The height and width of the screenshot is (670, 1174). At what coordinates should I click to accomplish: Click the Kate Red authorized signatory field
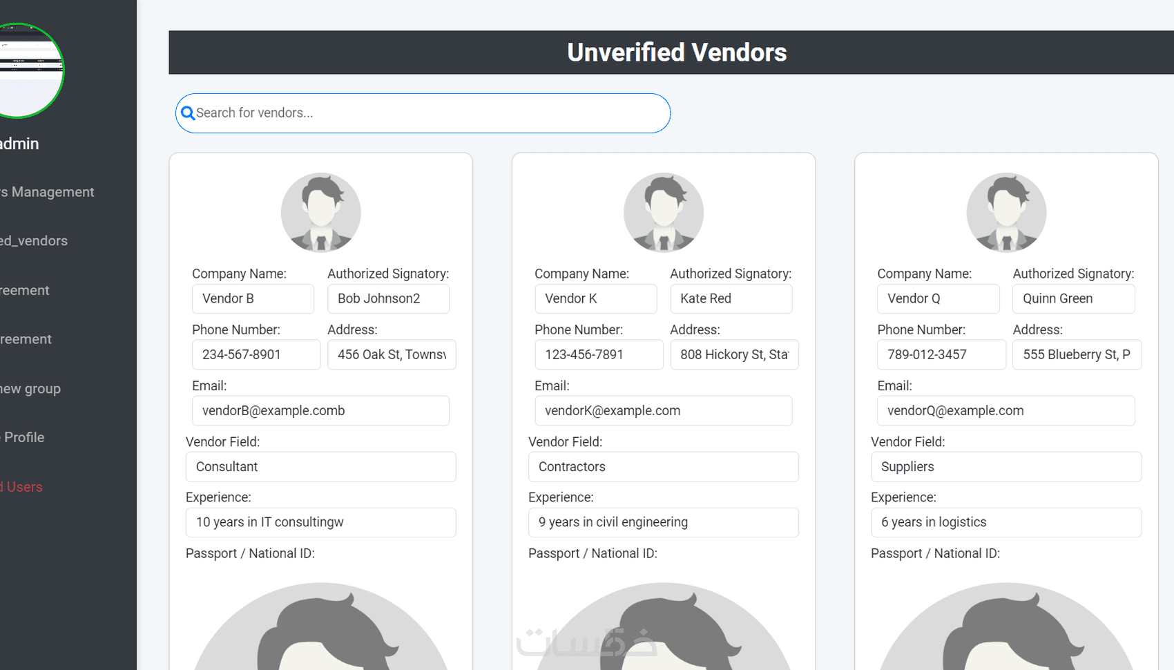[731, 298]
